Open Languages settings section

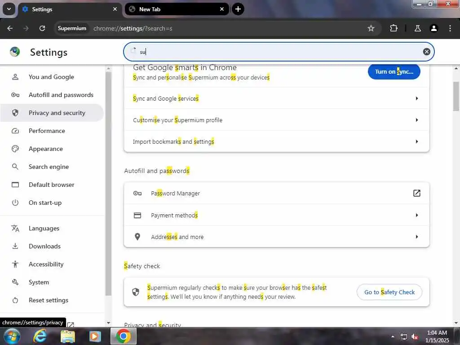[52, 228]
